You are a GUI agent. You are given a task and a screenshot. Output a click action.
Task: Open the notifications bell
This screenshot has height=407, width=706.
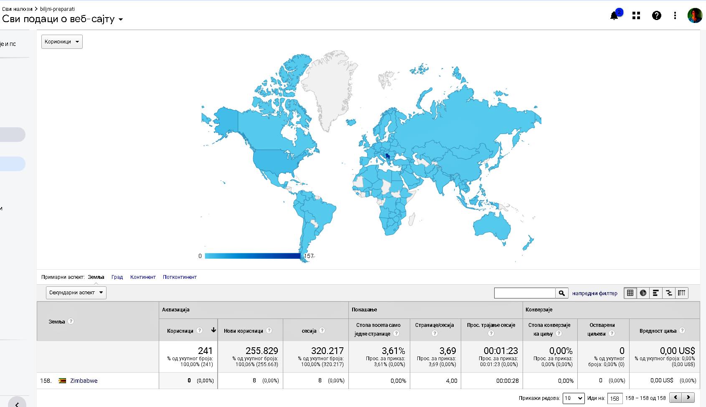pos(614,16)
